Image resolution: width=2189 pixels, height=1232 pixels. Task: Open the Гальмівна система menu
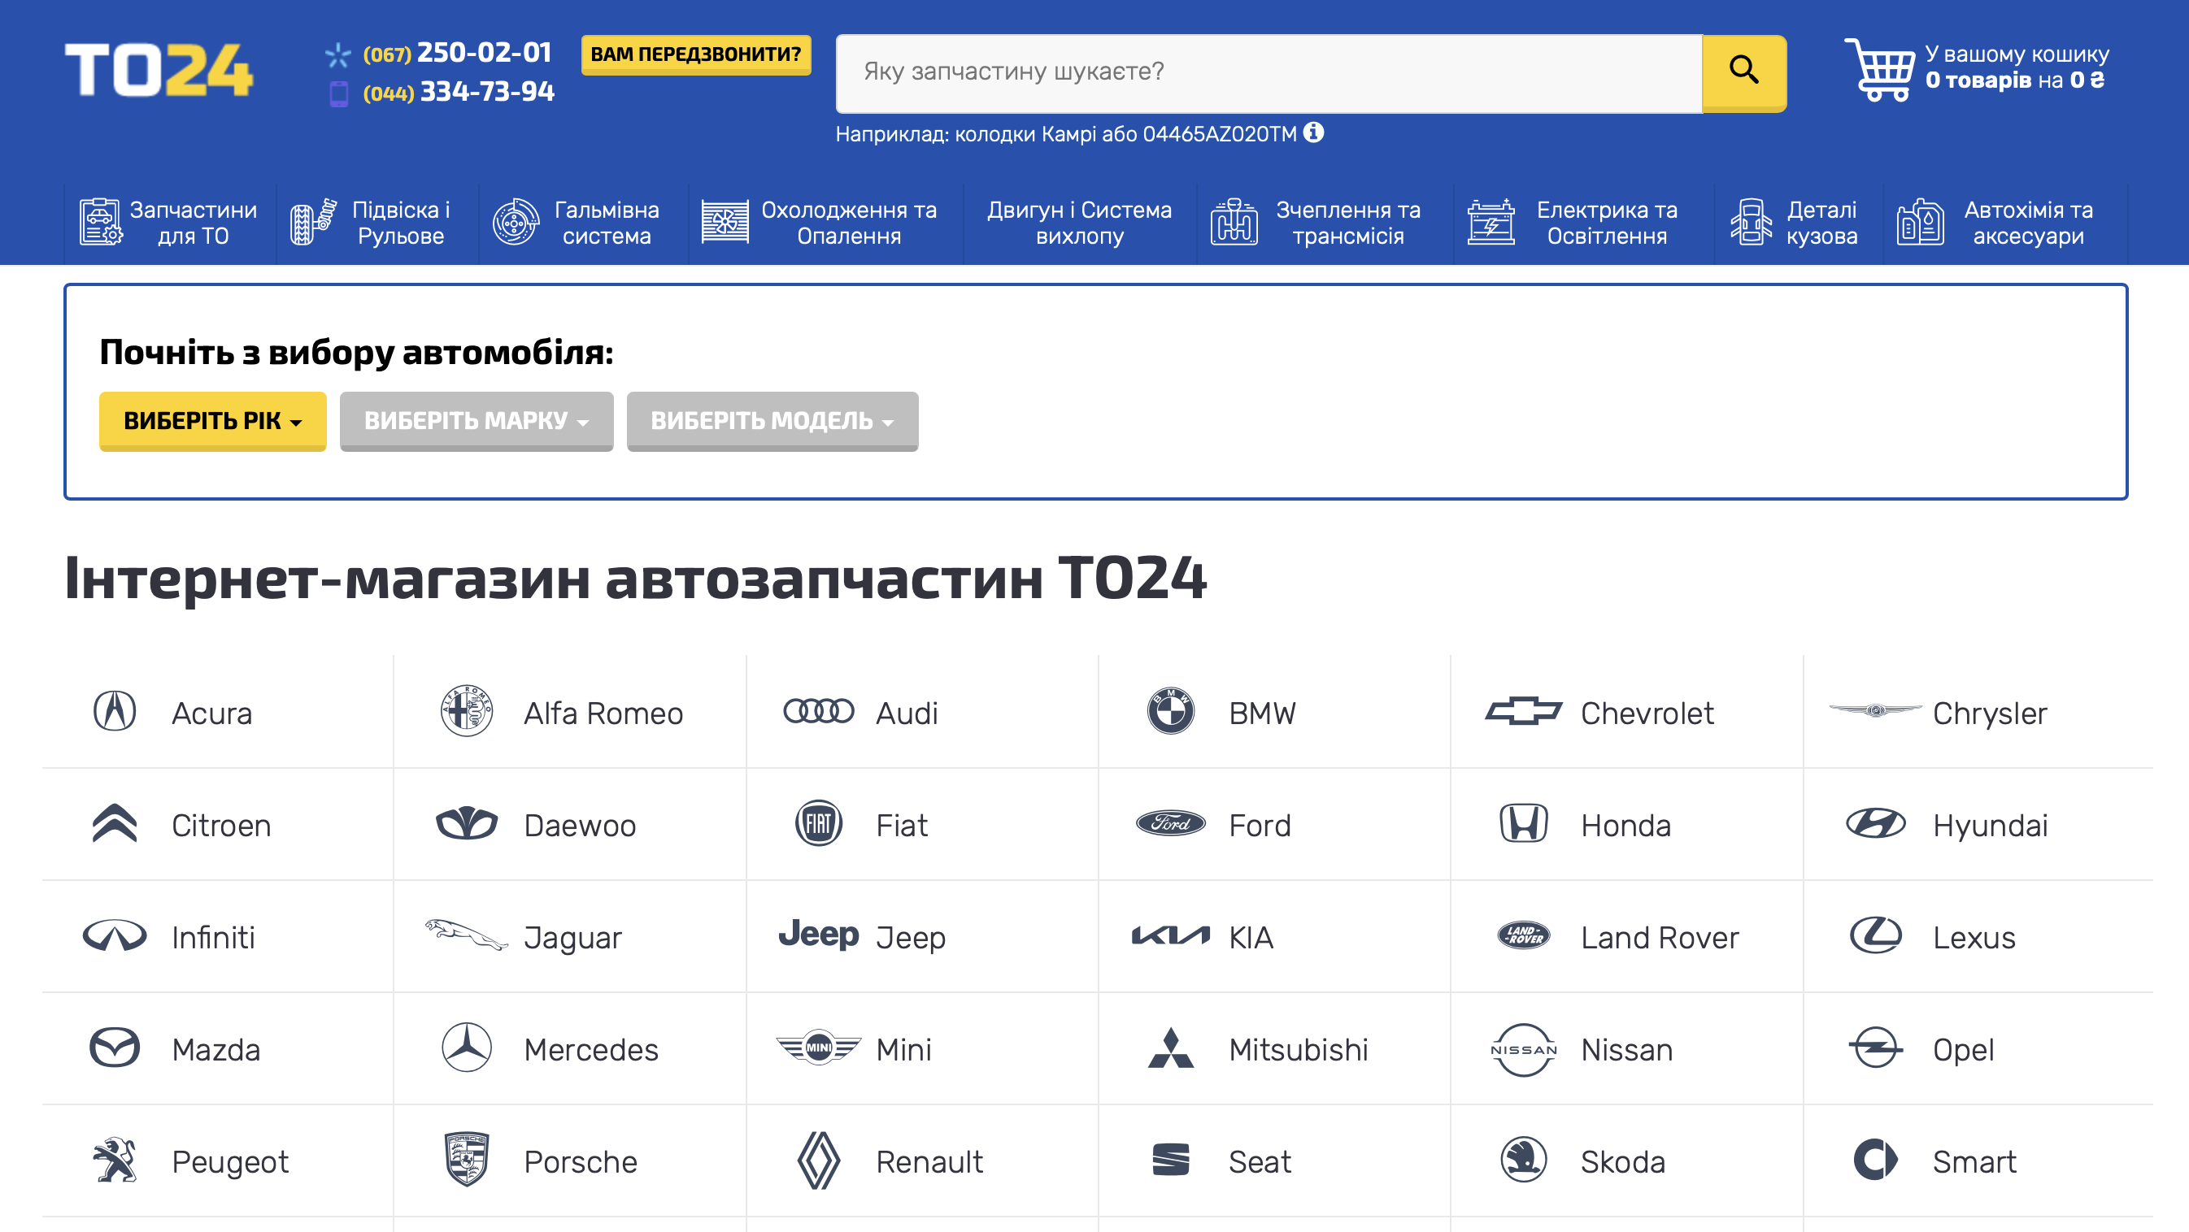583,223
